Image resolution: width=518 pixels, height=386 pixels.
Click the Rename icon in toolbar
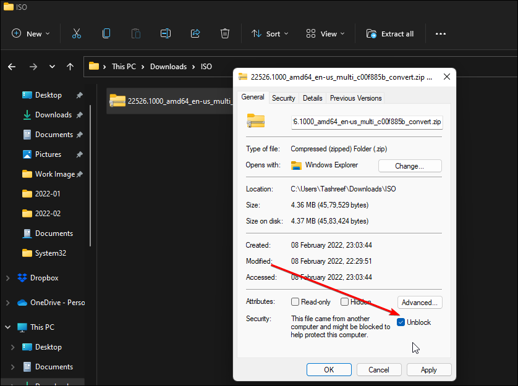pos(166,33)
